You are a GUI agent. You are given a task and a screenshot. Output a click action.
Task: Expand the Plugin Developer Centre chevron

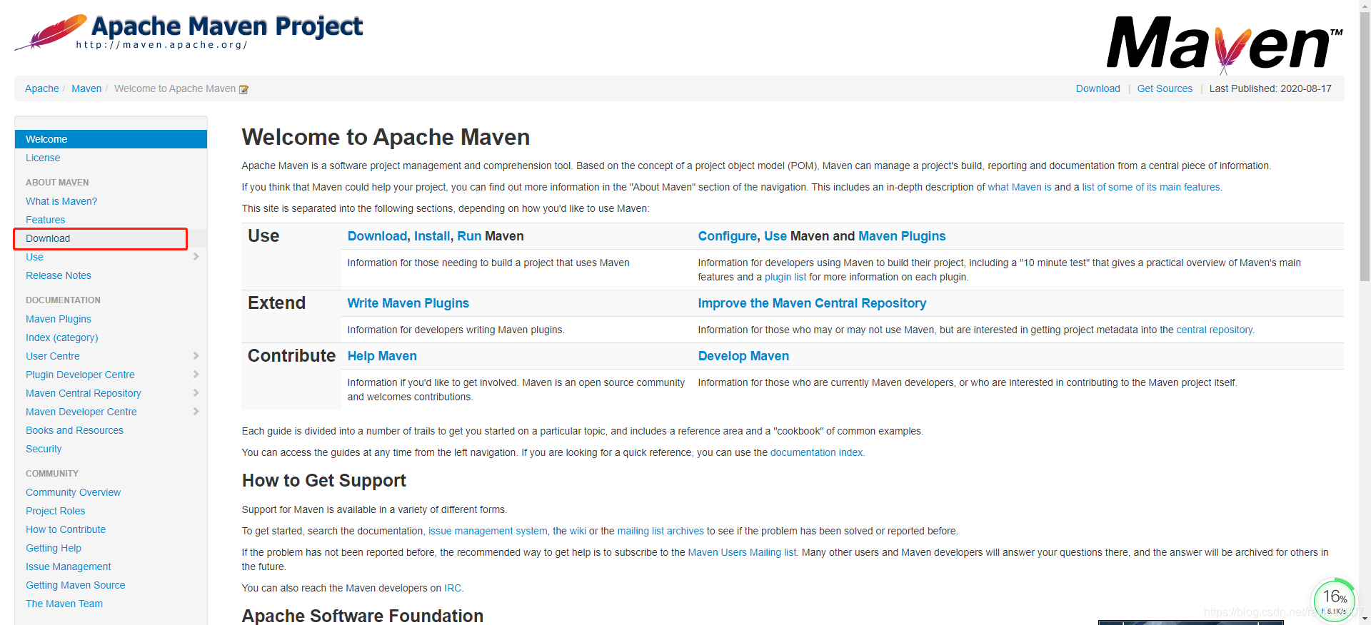click(196, 375)
